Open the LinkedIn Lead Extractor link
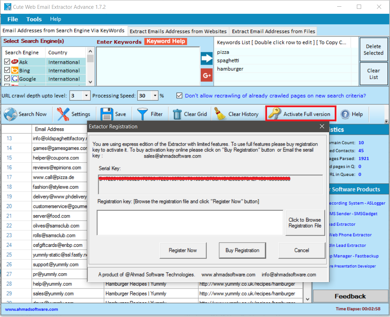The image size is (390, 317). point(347,245)
